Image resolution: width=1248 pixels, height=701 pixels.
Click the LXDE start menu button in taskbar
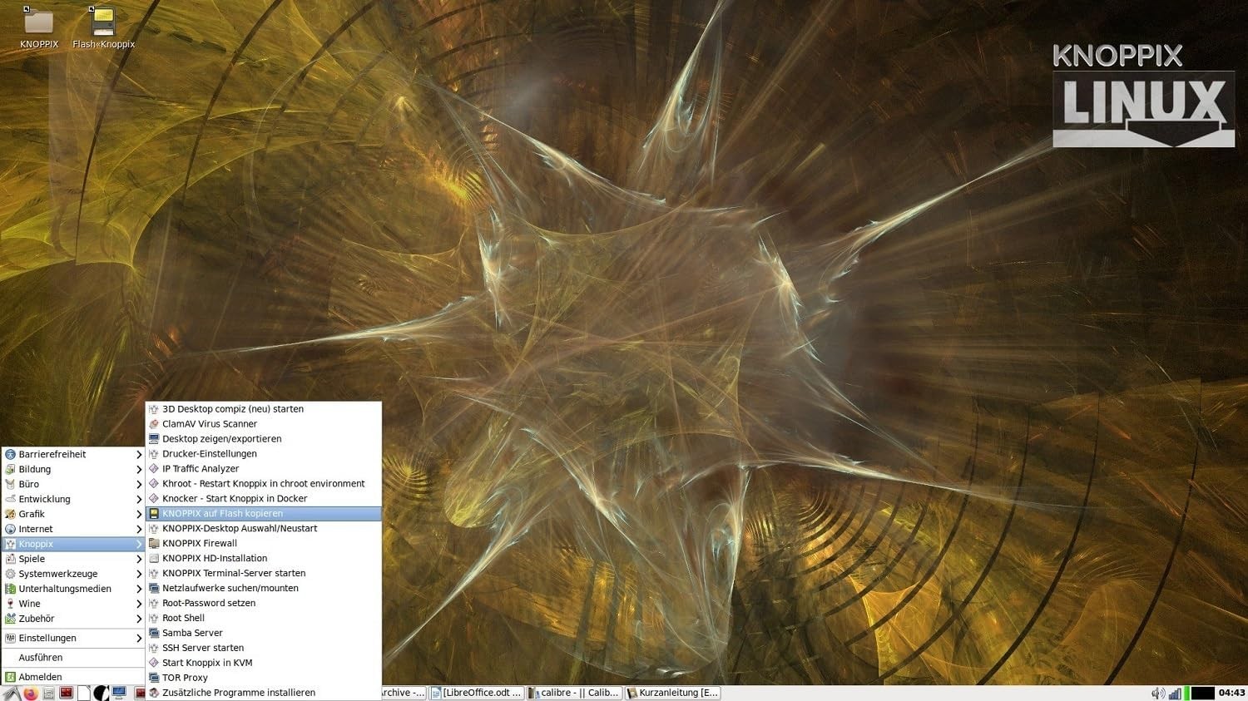point(12,694)
